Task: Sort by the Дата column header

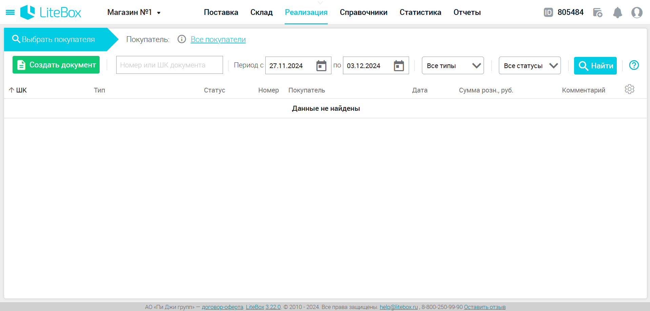Action: click(x=420, y=90)
